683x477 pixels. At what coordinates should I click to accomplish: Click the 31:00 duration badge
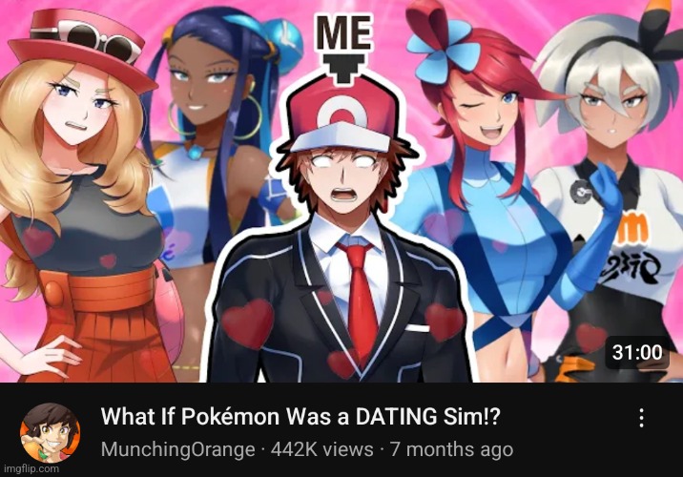637,352
